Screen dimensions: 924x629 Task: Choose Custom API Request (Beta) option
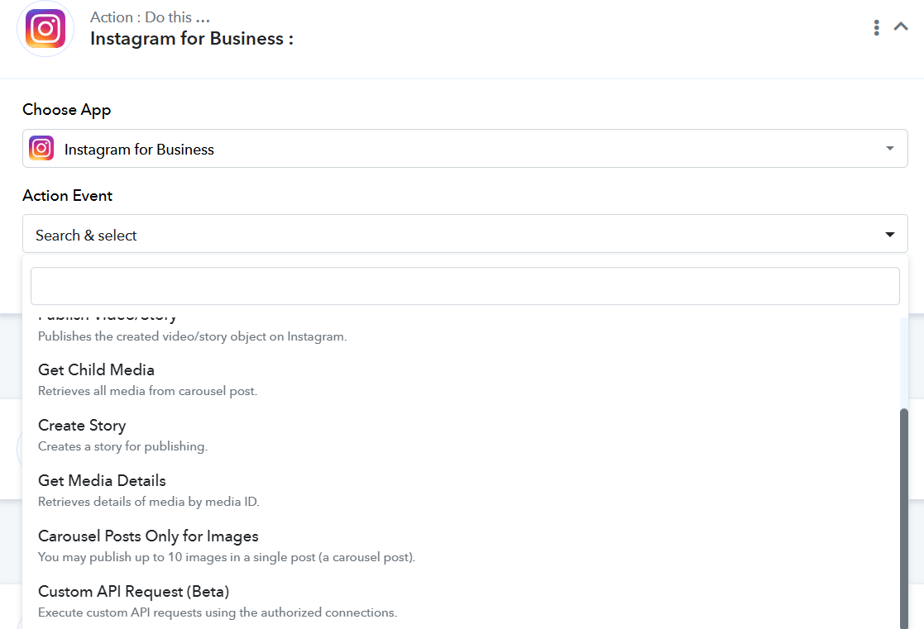133,592
